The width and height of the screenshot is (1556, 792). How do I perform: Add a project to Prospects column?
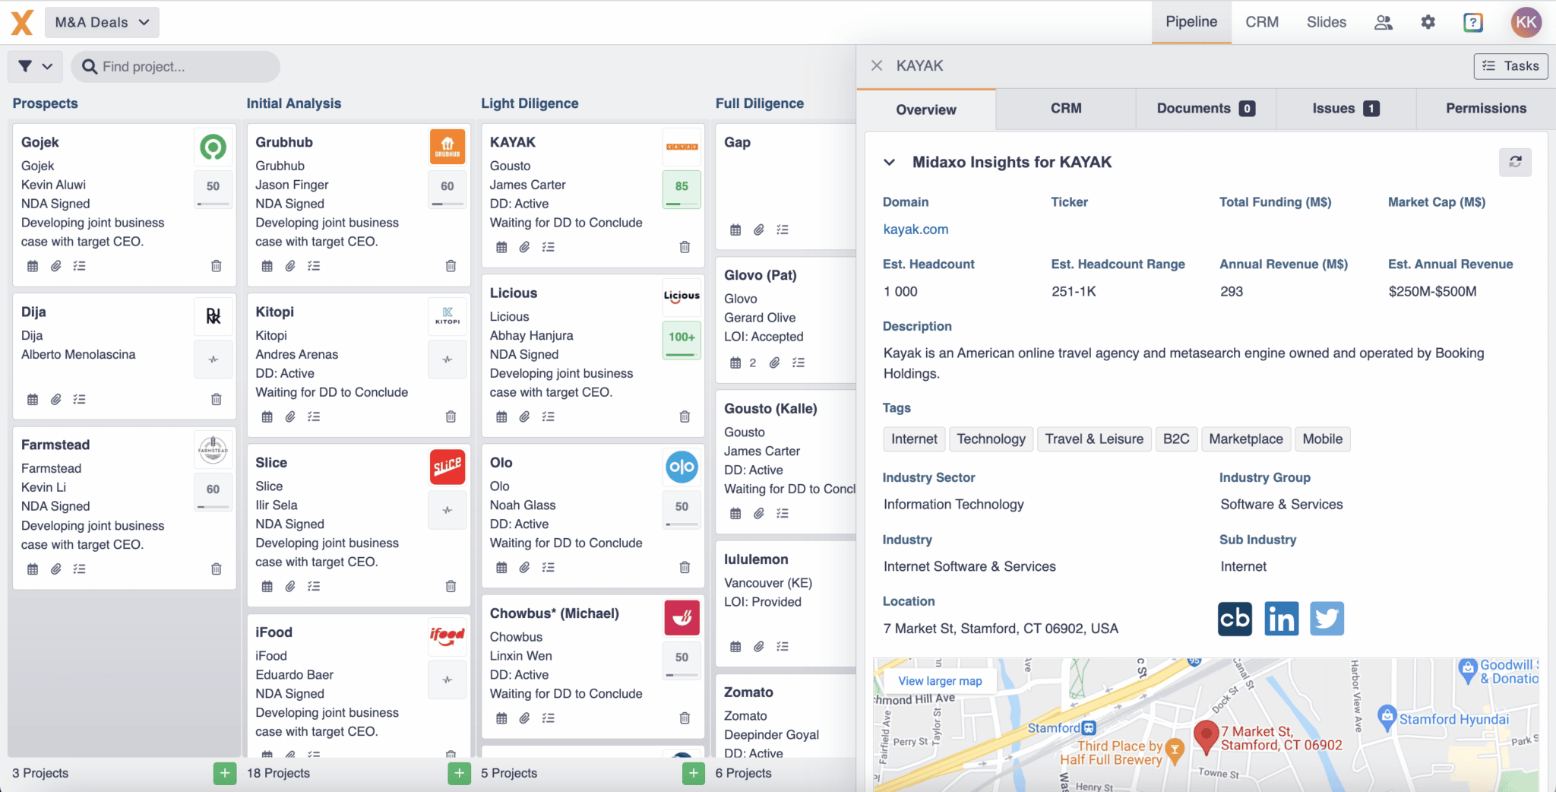pyautogui.click(x=225, y=774)
